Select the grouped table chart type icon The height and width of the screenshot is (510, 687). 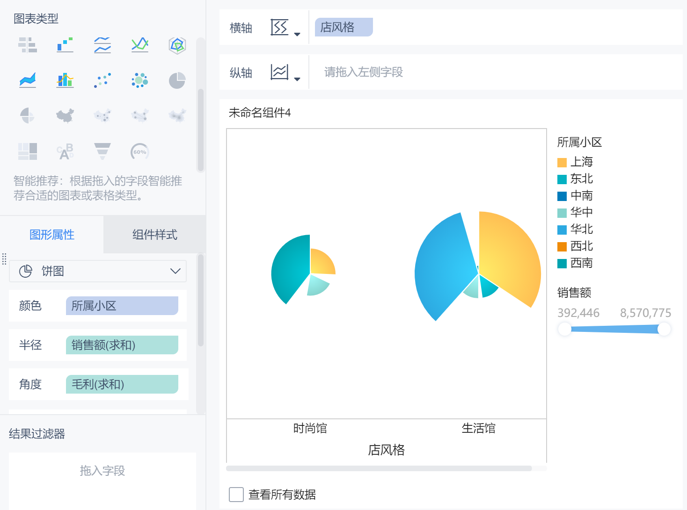(28, 45)
